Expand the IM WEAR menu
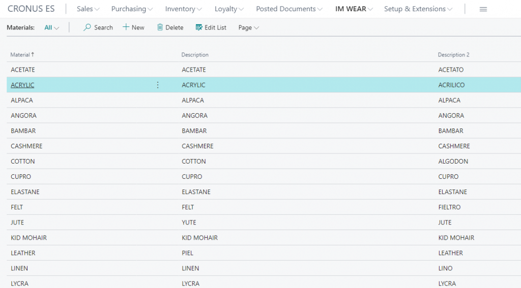This screenshot has height=288, width=521. pyautogui.click(x=354, y=9)
